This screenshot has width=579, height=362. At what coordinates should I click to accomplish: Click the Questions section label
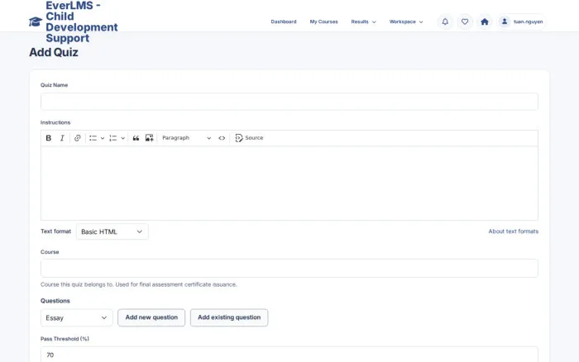55,301
